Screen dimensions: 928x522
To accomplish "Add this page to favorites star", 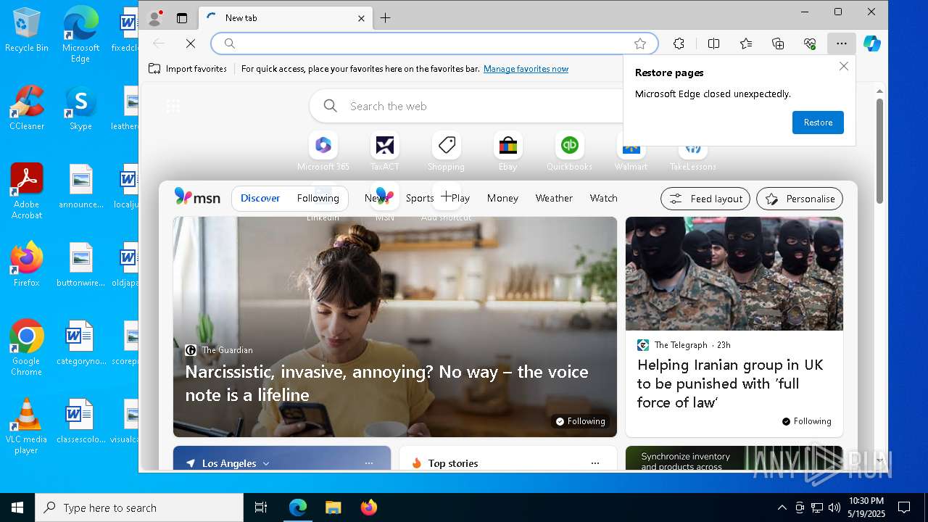I will (x=640, y=43).
